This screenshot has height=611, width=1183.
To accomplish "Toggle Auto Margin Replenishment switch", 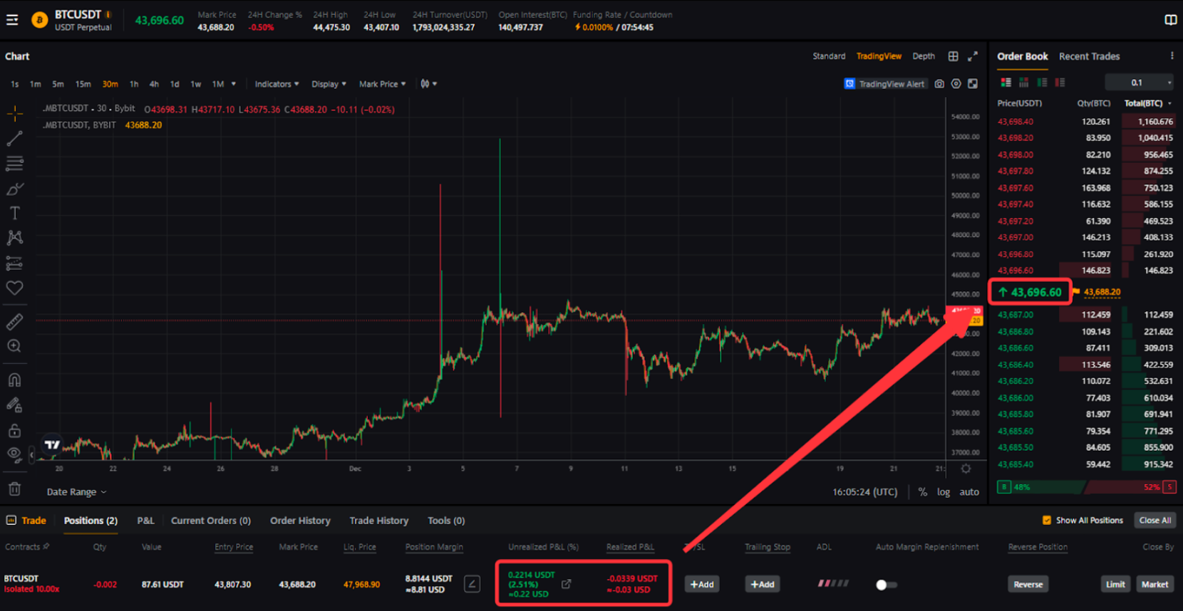I will (x=886, y=585).
